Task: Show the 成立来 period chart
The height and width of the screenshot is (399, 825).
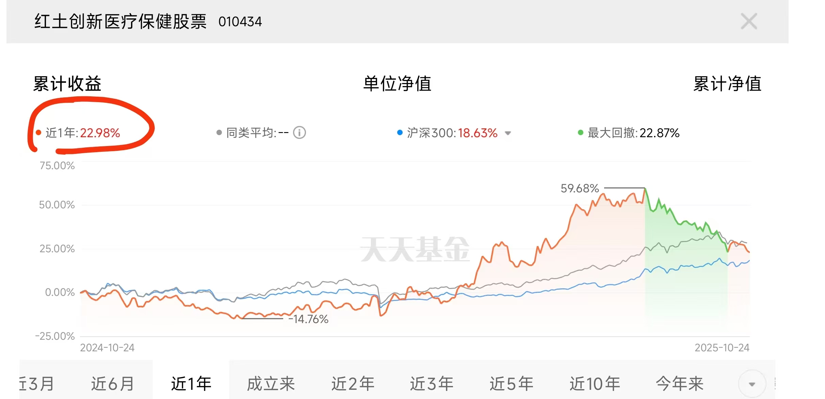Action: 271,384
